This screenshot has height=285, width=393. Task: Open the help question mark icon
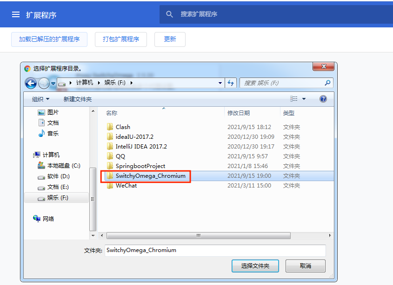click(323, 99)
